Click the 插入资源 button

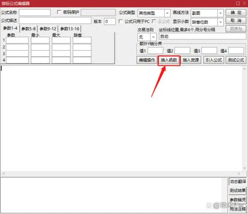(x=191, y=60)
